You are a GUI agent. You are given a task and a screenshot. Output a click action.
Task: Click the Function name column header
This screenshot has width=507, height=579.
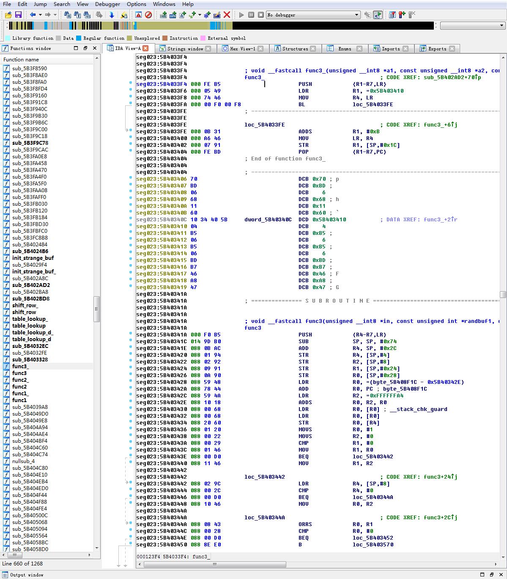pyautogui.click(x=21, y=60)
